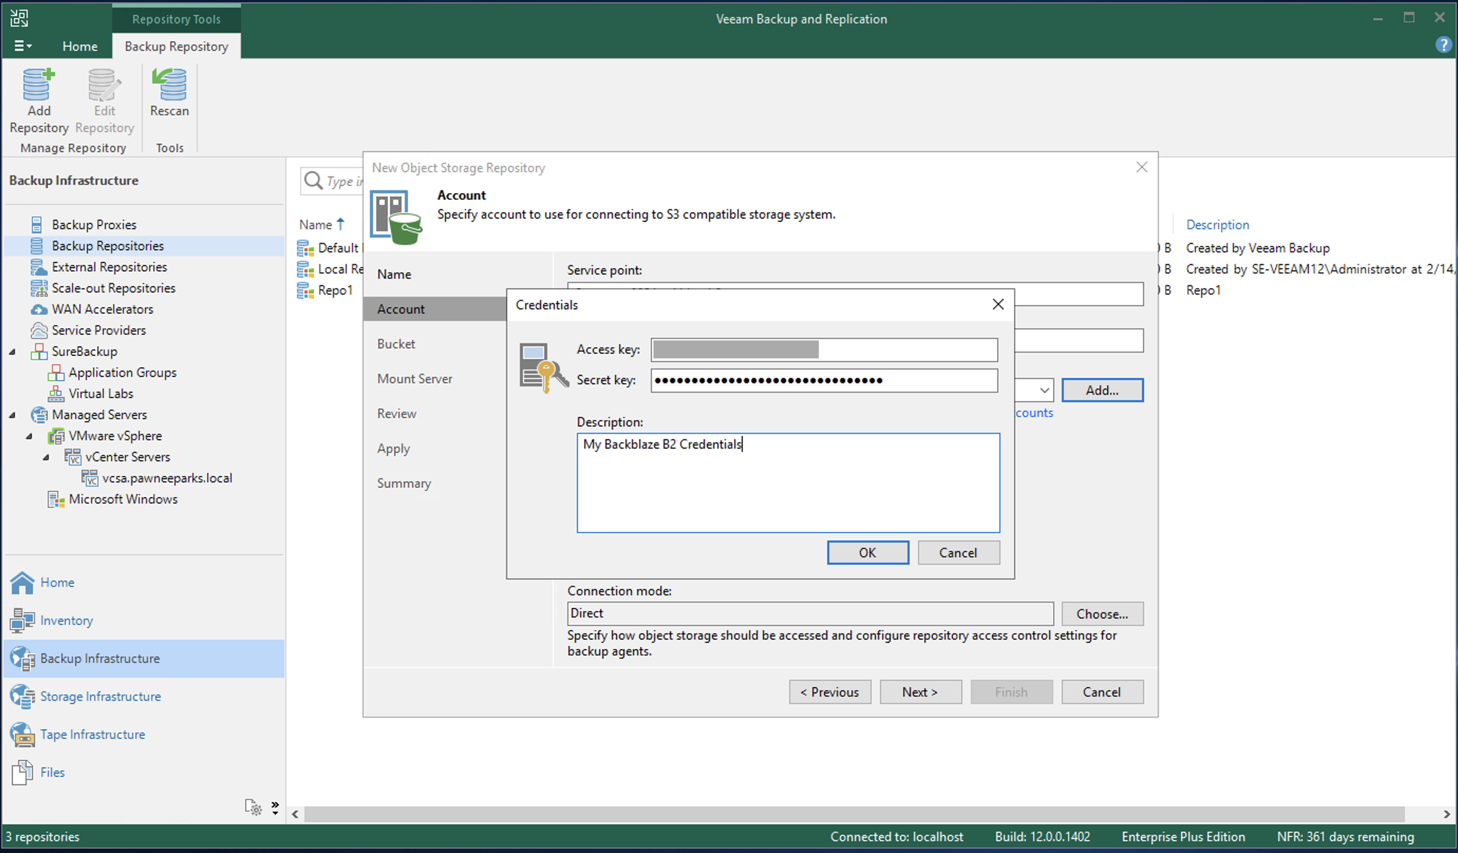Screen dimensions: 1458x853
Task: Collapse the vCenter Servers node
Action: click(46, 458)
